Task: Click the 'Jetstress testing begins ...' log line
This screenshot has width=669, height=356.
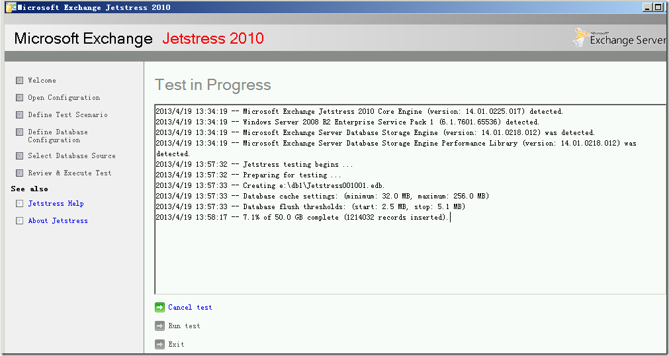Action: 254,164
